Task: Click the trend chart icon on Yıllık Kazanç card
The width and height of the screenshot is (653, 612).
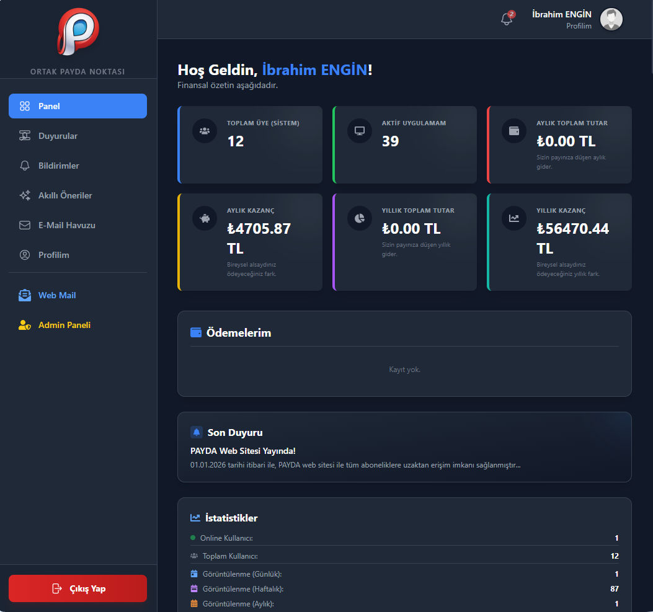Action: click(x=514, y=218)
